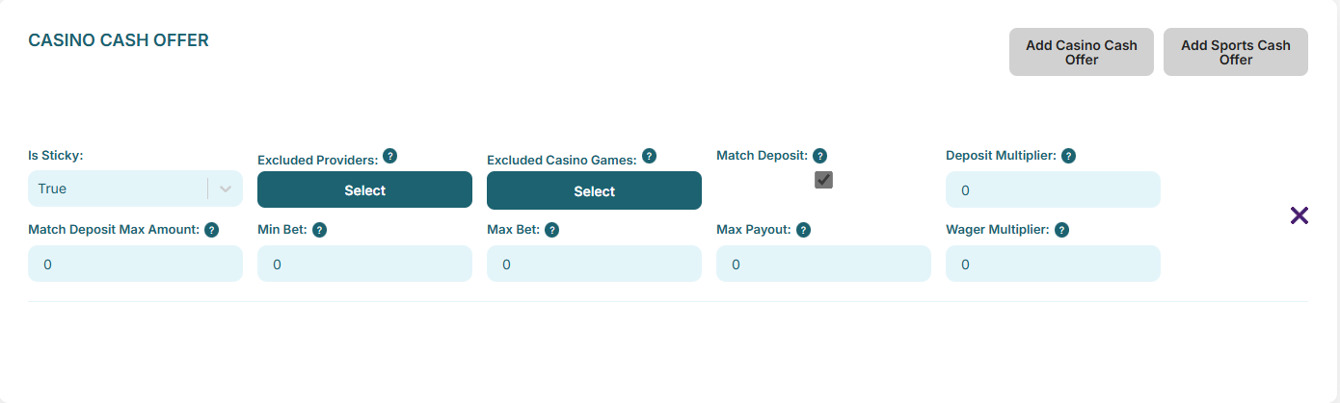Click the Deposit Multiplier help icon
1340x403 pixels.
1068,155
